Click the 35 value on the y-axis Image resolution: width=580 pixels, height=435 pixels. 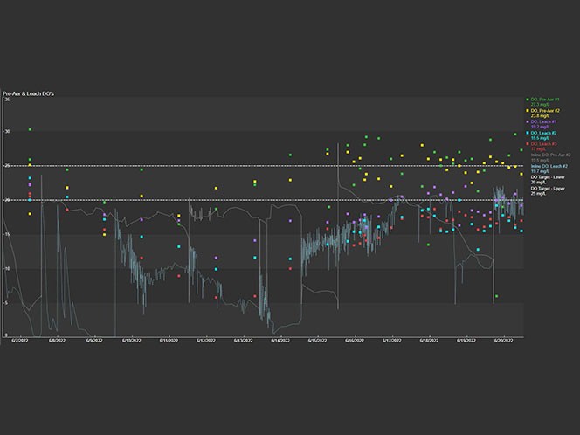6,99
